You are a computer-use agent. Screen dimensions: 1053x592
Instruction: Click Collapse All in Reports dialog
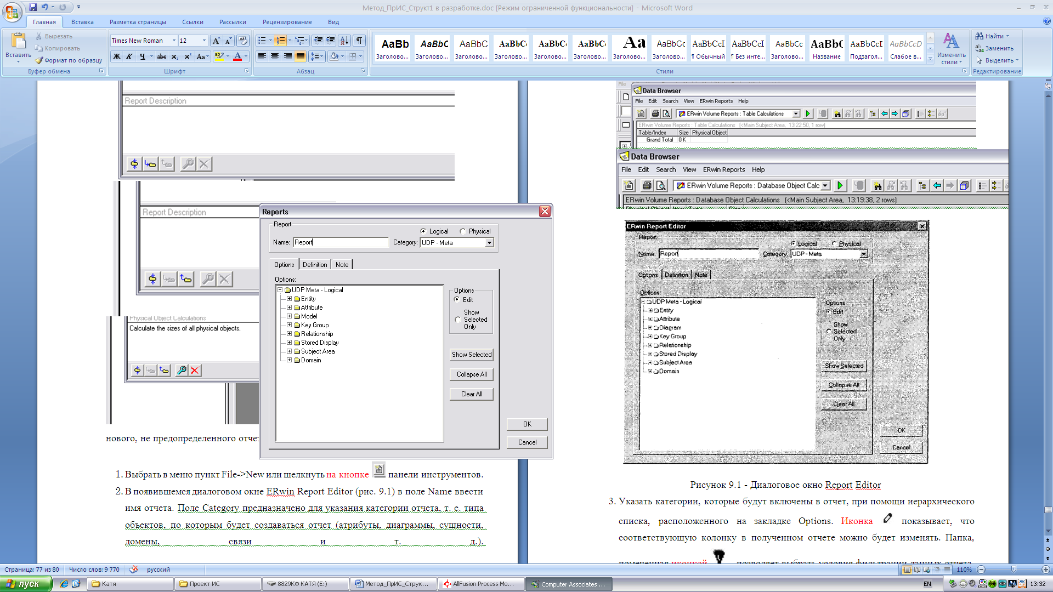coord(472,374)
